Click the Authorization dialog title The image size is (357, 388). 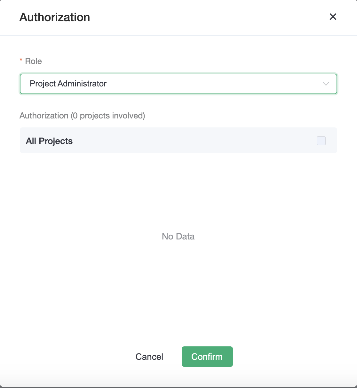click(55, 17)
